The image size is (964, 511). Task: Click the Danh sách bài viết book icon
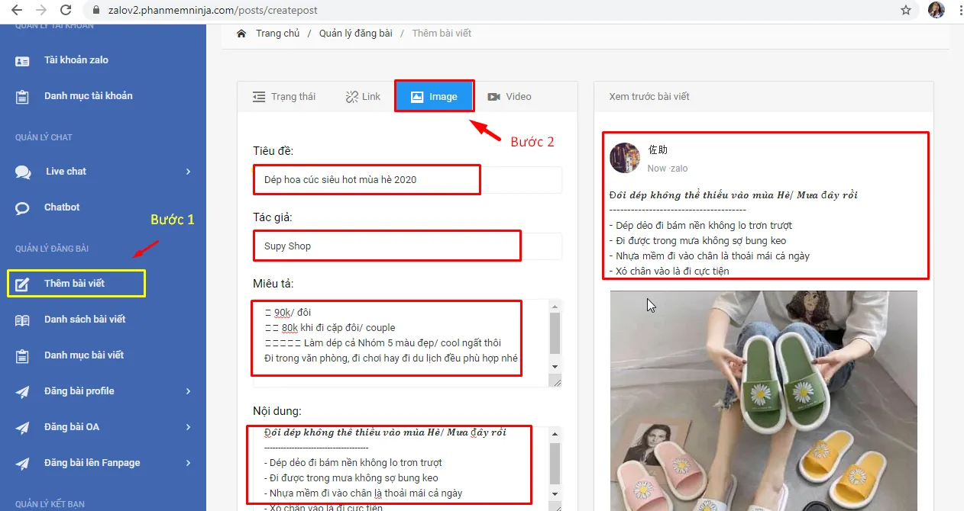pos(23,320)
